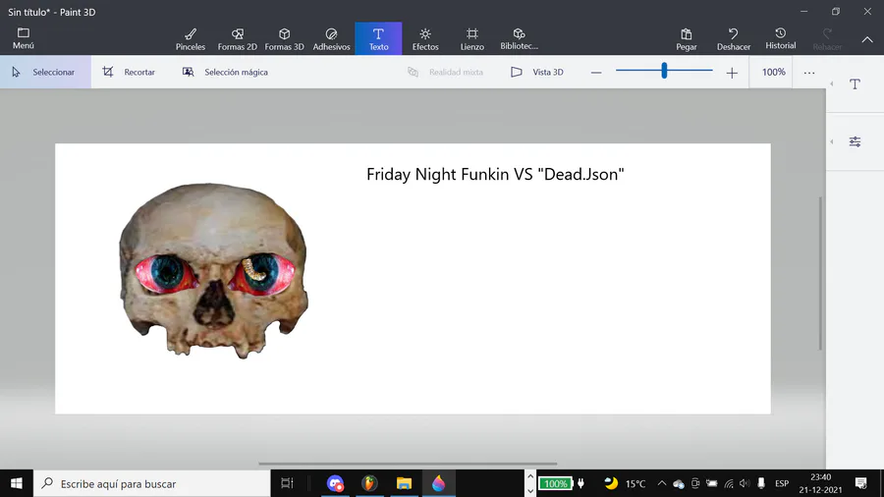
Task: Open the volume speaker control
Action: coord(745,483)
